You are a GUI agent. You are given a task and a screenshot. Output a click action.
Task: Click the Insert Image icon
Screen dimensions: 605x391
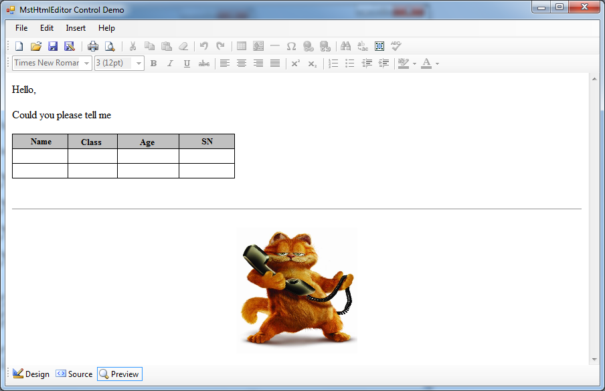(x=258, y=46)
